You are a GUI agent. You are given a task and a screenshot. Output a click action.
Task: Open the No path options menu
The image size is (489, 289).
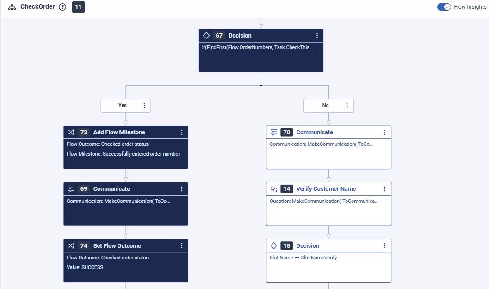coord(347,106)
